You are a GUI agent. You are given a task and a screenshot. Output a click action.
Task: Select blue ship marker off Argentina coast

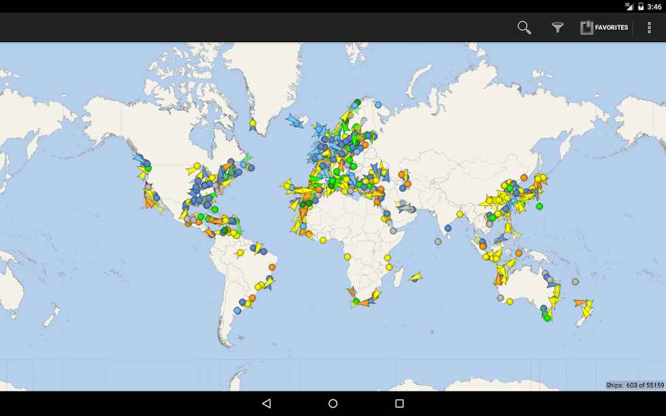point(237,311)
